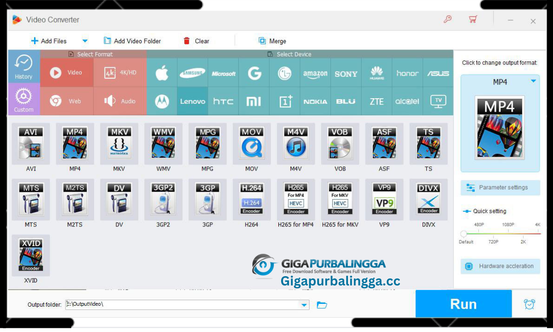
Task: Pick the WMV format icon
Action: [164, 143]
